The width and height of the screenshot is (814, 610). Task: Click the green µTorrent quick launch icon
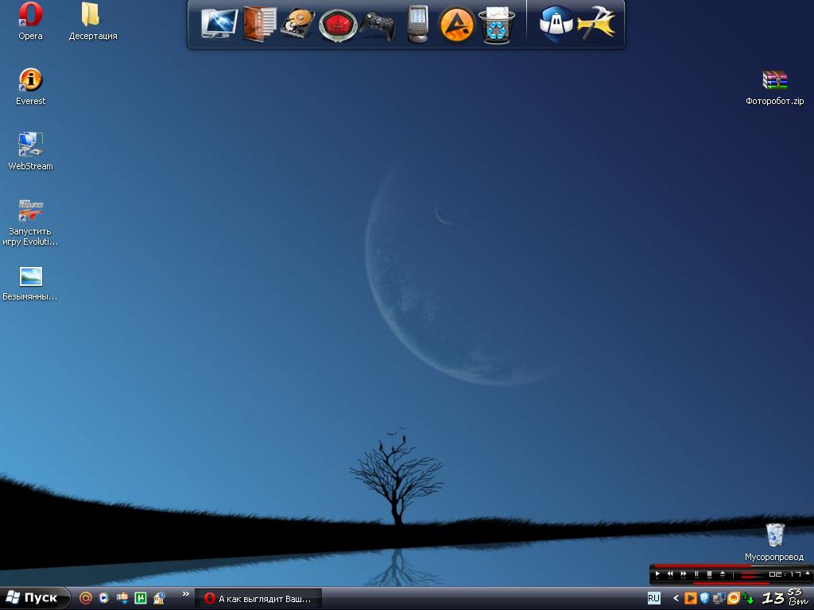point(141,598)
